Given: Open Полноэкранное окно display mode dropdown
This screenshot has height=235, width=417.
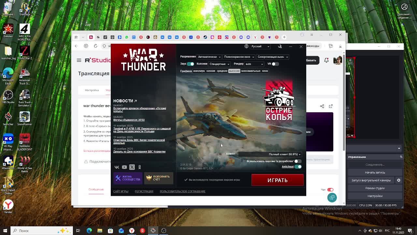Looking at the screenshot, I should coord(239,57).
